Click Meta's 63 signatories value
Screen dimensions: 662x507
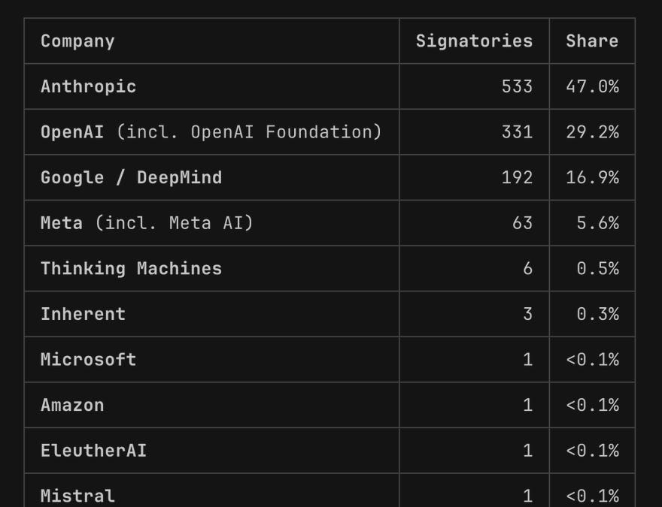tap(522, 223)
